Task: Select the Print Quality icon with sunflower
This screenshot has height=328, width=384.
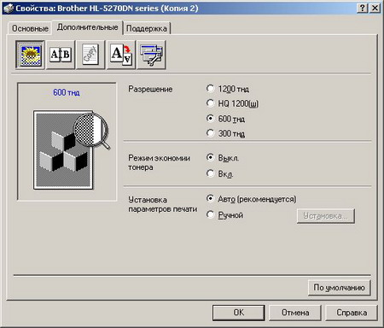Action: (30, 55)
